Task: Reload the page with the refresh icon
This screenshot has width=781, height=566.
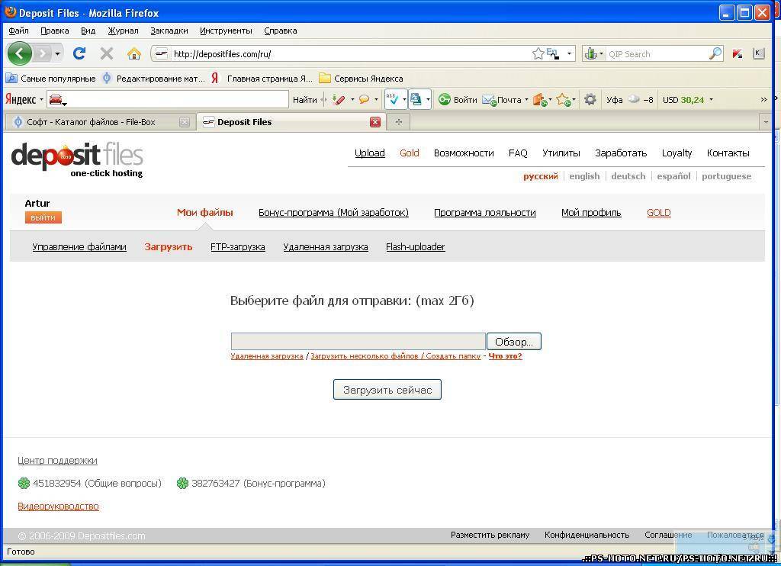Action: pos(79,53)
